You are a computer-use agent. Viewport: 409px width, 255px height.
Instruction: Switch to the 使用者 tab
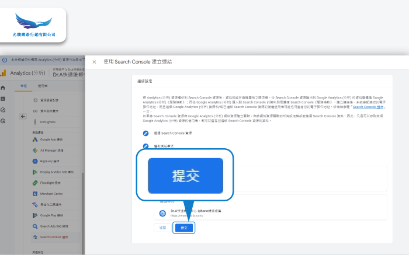click(43, 85)
